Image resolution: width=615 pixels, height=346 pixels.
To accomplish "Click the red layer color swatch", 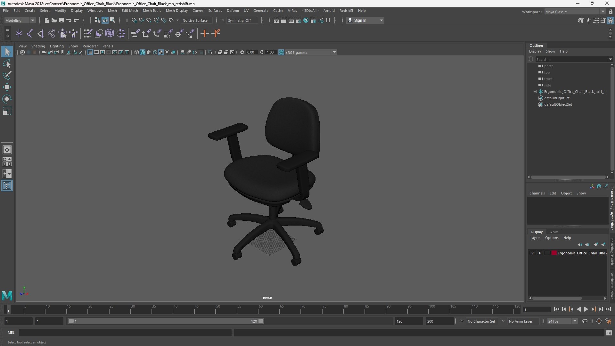I will click(554, 253).
